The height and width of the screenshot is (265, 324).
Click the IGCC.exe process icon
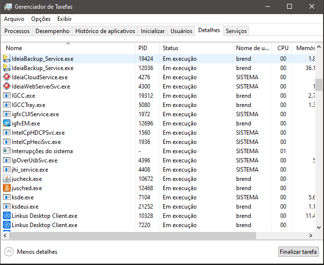click(x=7, y=95)
